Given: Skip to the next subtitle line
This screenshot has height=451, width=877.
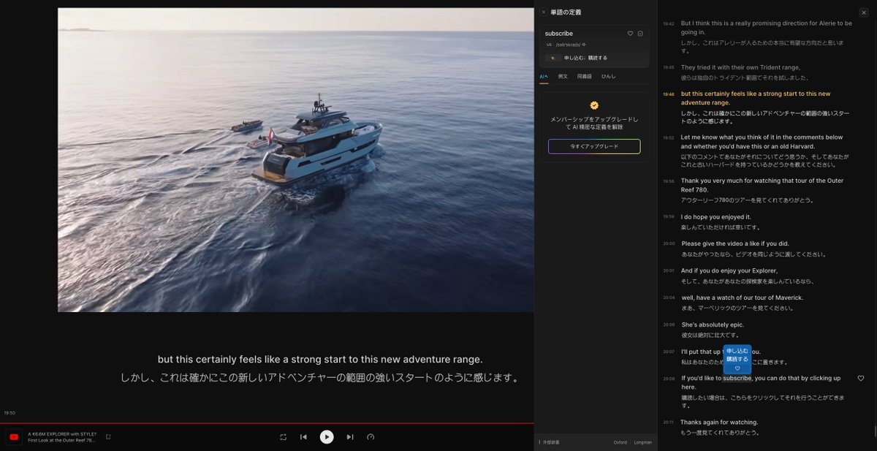Looking at the screenshot, I should tap(350, 437).
